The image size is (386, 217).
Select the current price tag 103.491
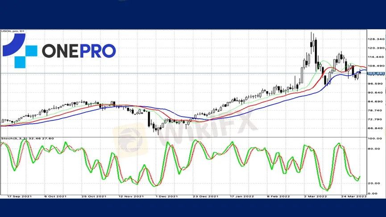click(x=376, y=73)
